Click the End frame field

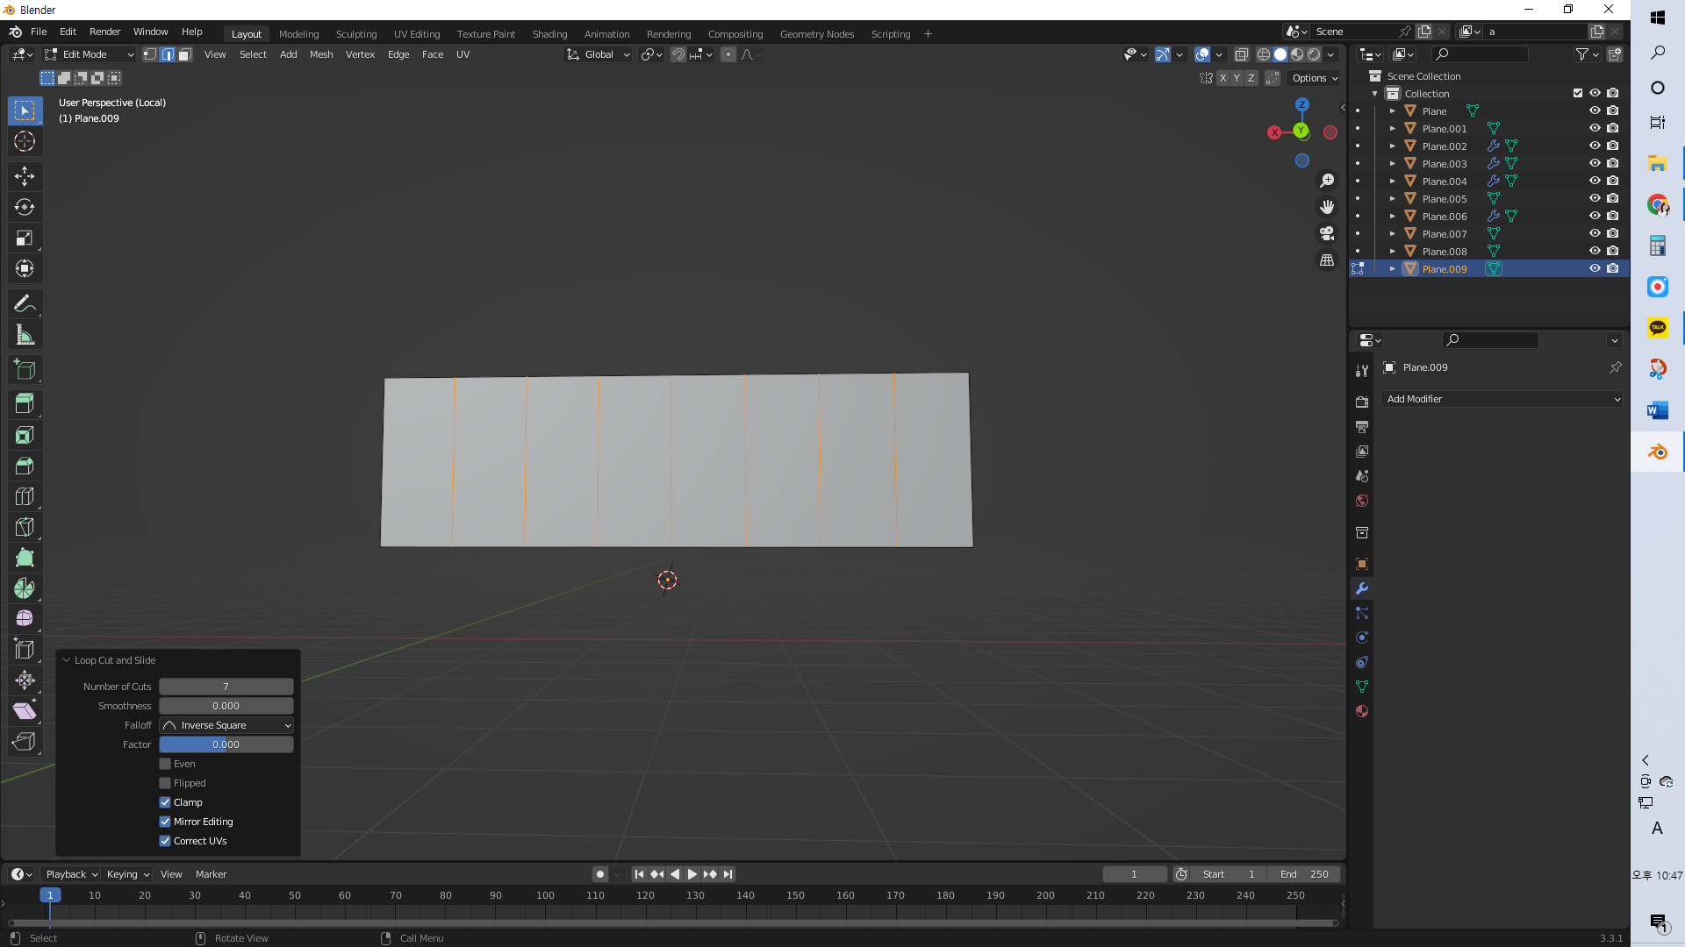click(1304, 874)
